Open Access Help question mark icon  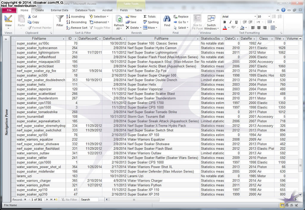[283, 10]
